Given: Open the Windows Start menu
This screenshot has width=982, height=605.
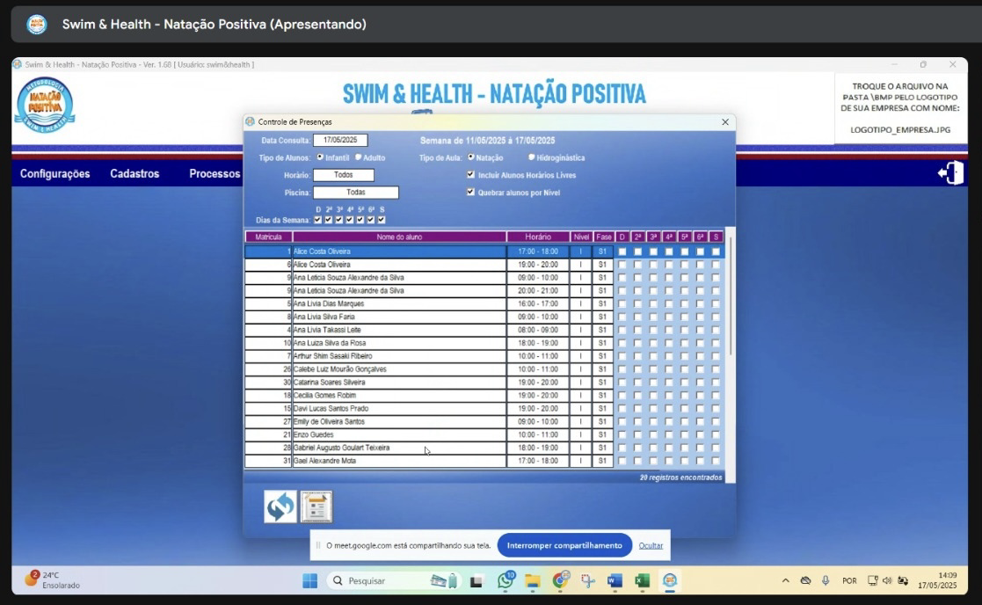Looking at the screenshot, I should pos(309,580).
